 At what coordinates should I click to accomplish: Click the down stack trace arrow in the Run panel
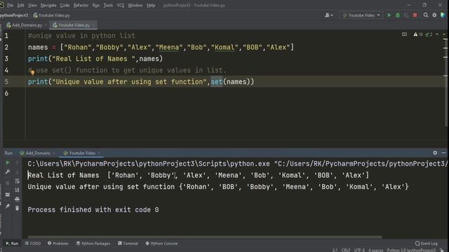(17, 171)
